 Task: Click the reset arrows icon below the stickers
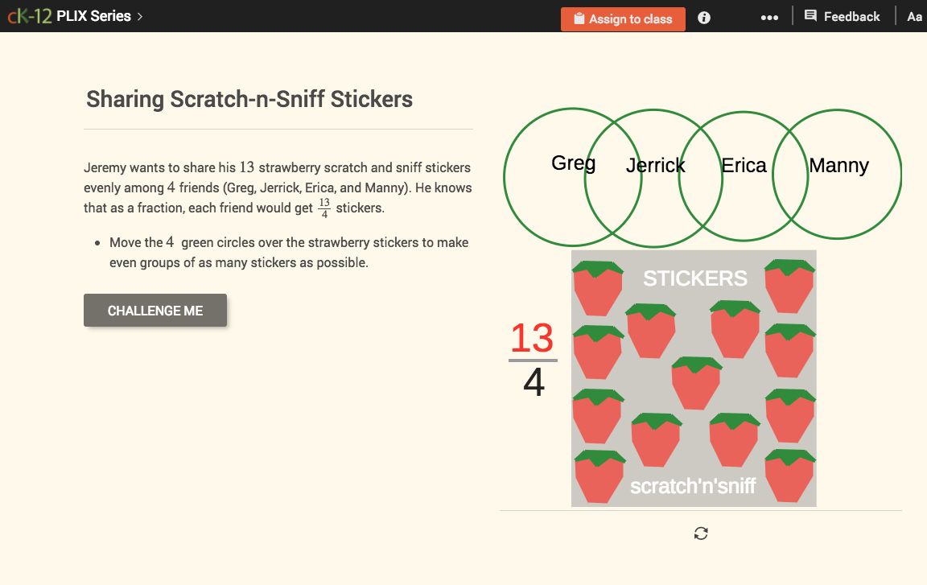(700, 534)
